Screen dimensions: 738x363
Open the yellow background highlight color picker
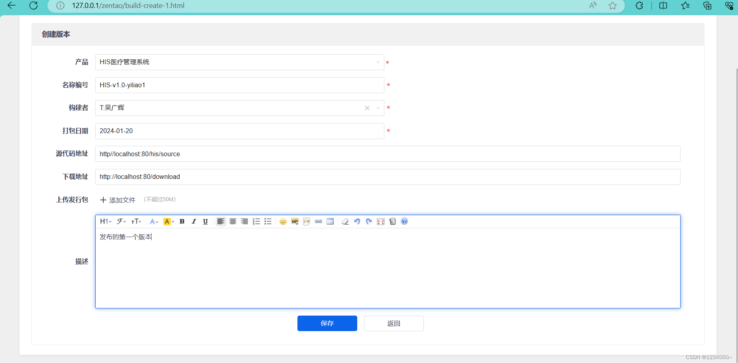[x=169, y=222]
